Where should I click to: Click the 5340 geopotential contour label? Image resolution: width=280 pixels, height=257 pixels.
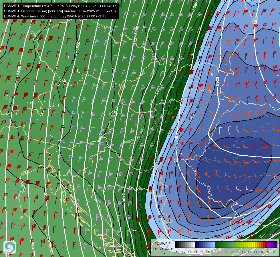176,140
